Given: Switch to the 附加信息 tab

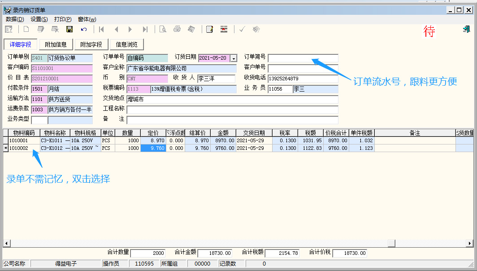Looking at the screenshot, I should coord(56,44).
